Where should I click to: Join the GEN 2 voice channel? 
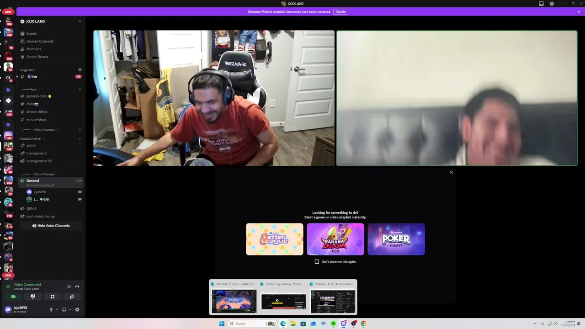50,208
